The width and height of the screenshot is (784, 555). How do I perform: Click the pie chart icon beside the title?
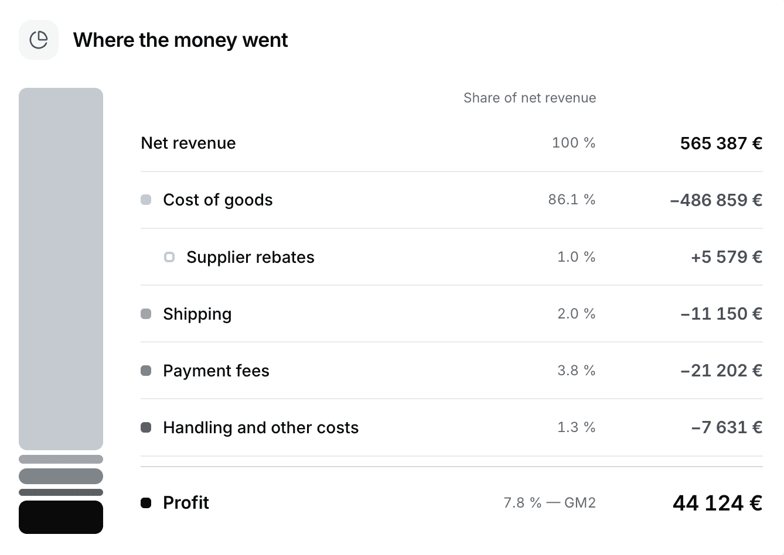[39, 40]
